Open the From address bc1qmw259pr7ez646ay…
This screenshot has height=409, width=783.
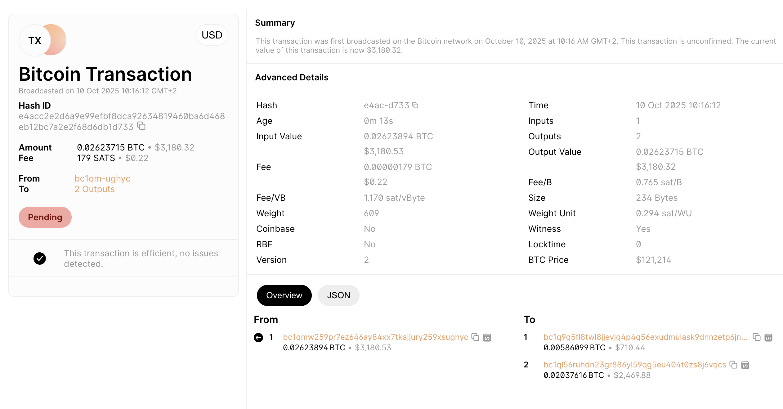tap(375, 337)
